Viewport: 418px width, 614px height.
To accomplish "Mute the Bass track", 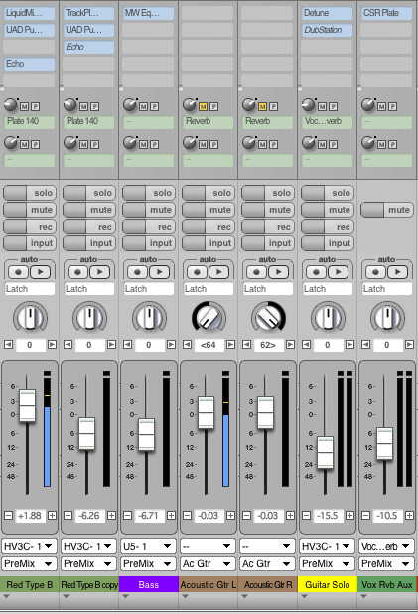I will pos(149,210).
